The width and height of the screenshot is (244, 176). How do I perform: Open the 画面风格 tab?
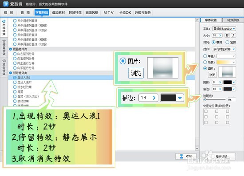click(x=92, y=12)
